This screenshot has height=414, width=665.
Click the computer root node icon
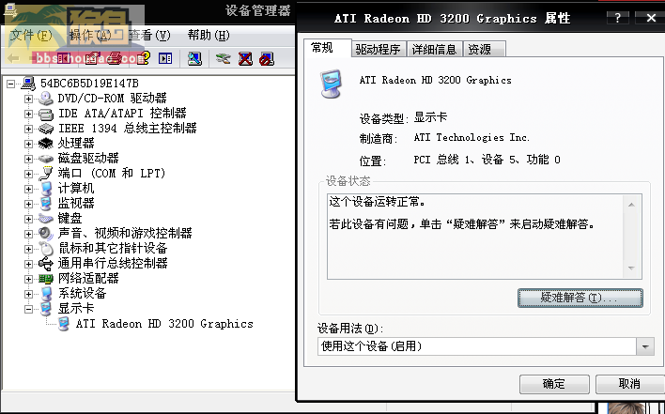click(x=28, y=83)
